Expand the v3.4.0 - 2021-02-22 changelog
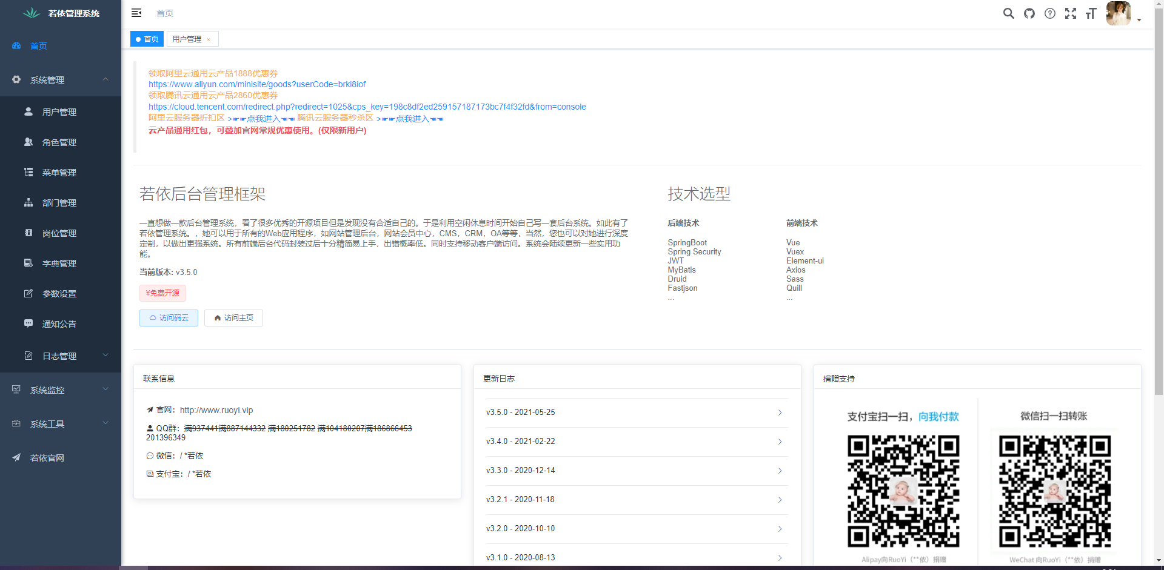This screenshot has height=570, width=1164. tap(637, 442)
